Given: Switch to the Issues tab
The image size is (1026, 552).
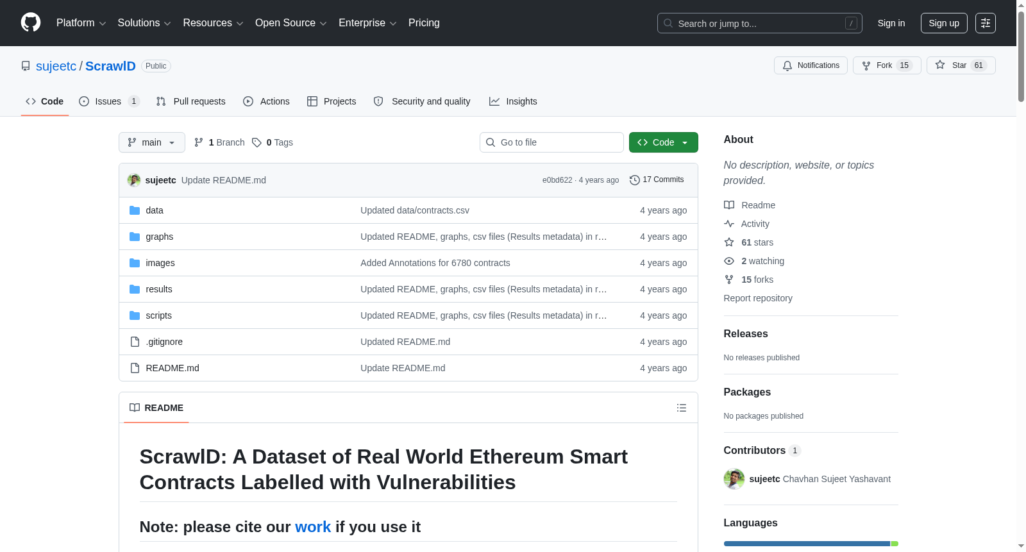Looking at the screenshot, I should pyautogui.click(x=109, y=101).
